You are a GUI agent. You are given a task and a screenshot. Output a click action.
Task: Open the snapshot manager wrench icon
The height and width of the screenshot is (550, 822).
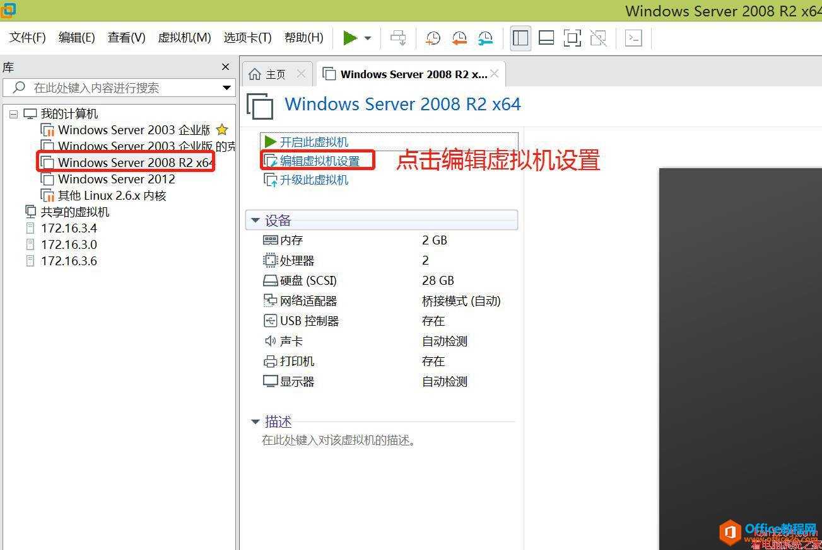click(x=484, y=38)
